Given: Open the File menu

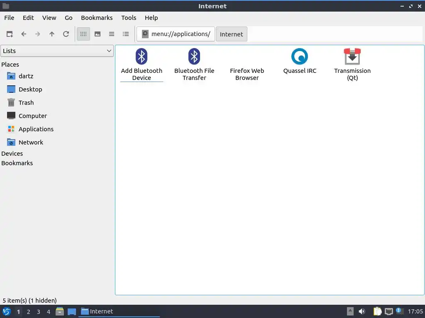Looking at the screenshot, I should coord(9,18).
